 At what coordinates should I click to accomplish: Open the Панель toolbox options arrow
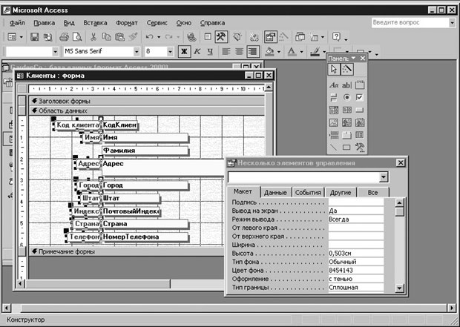coord(353,58)
